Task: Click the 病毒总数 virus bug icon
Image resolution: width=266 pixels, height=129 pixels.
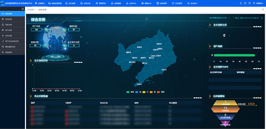Action: pyautogui.click(x=45, y=46)
